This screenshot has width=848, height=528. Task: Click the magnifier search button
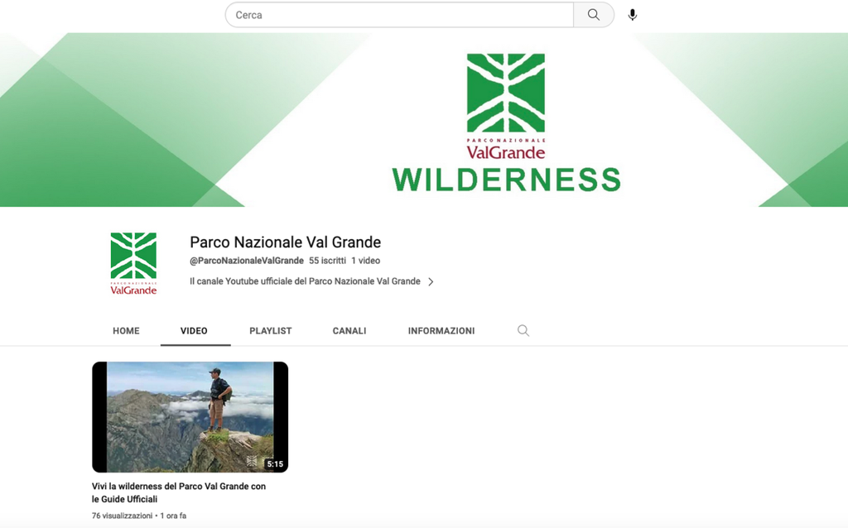[593, 15]
